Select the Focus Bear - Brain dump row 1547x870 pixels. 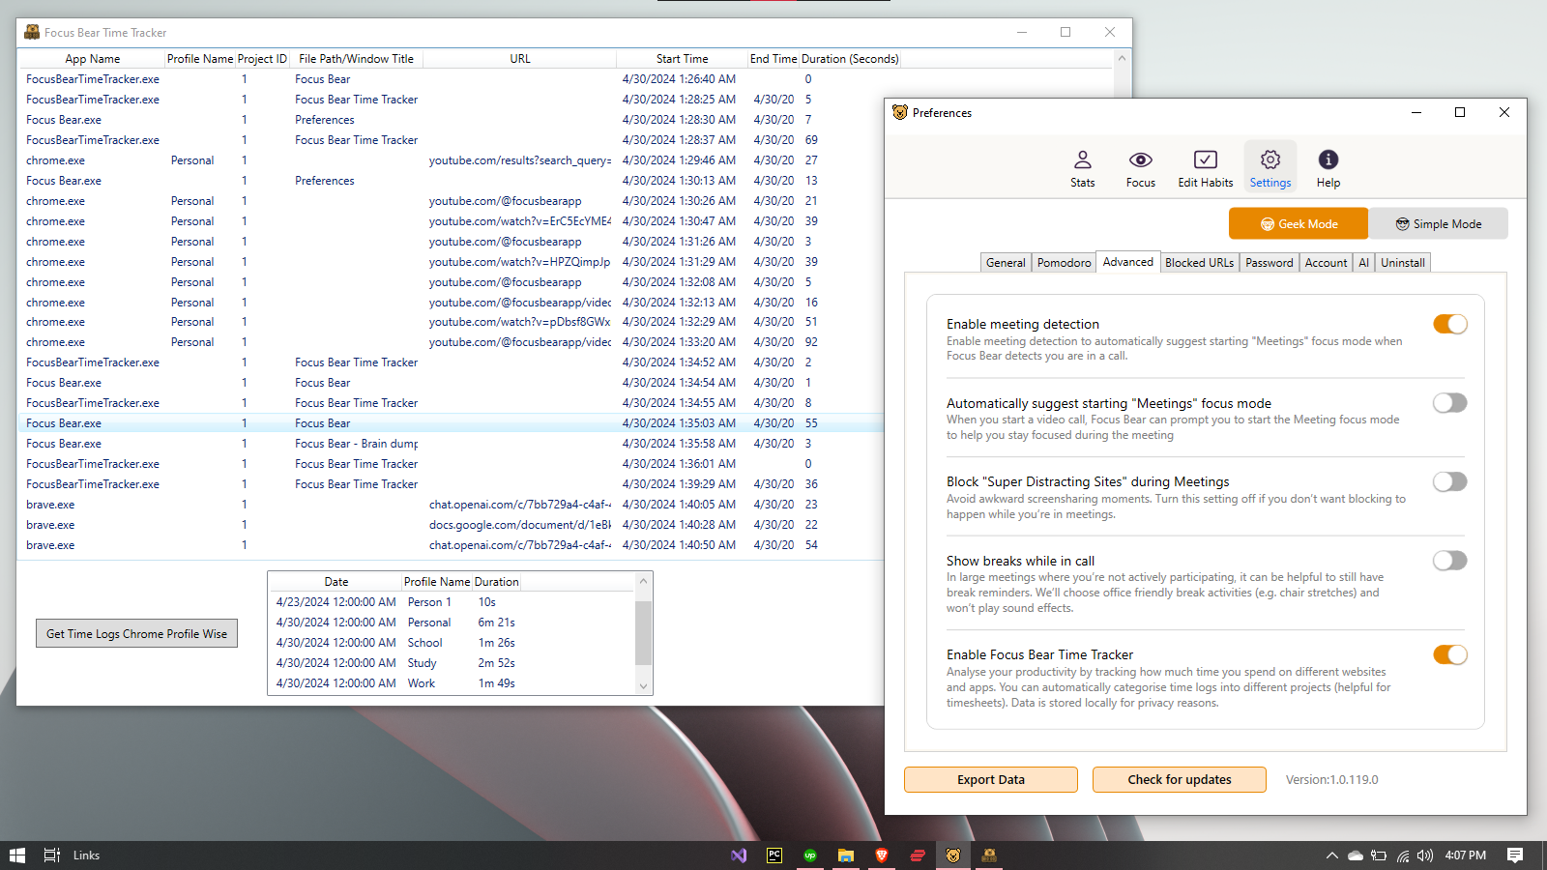pyautogui.click(x=451, y=444)
